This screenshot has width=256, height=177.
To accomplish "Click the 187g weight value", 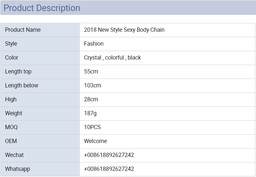I will pos(90,113).
